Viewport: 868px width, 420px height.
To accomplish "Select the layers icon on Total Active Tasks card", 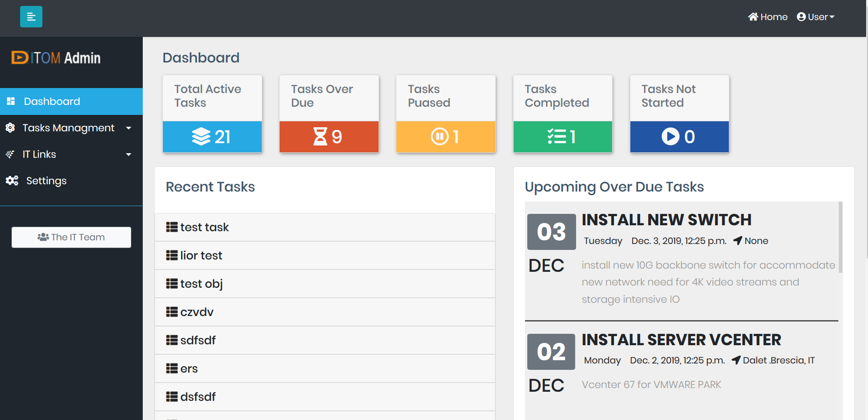I will 201,136.
